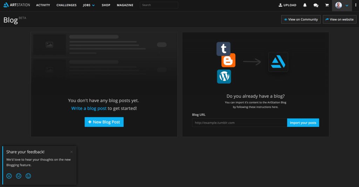359x187 pixels.
Task: Focus the Blog URL input field
Action: (x=239, y=123)
